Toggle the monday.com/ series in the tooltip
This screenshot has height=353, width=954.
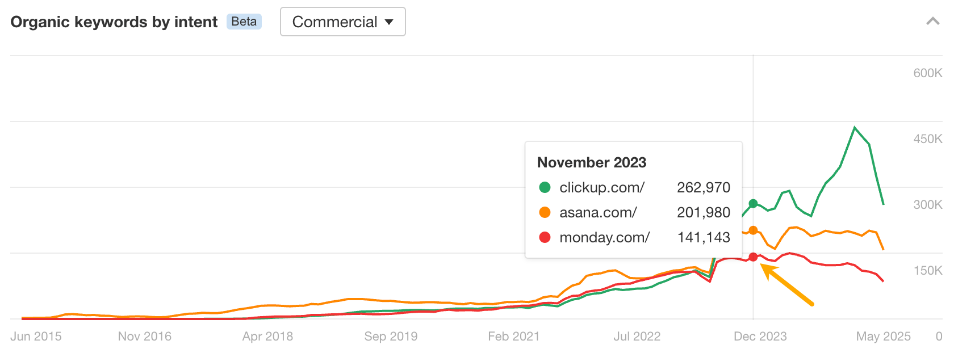(605, 237)
